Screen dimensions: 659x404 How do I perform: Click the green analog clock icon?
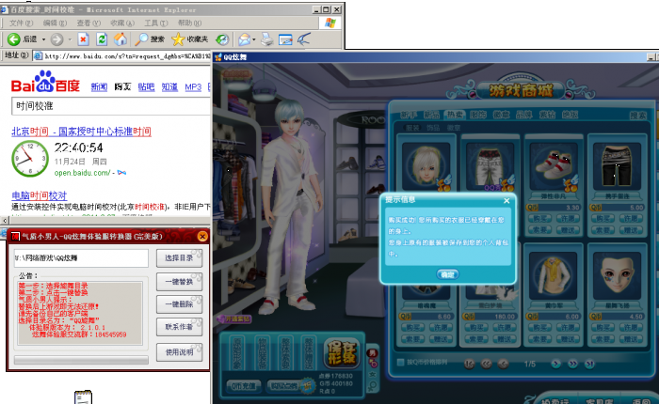(x=30, y=159)
